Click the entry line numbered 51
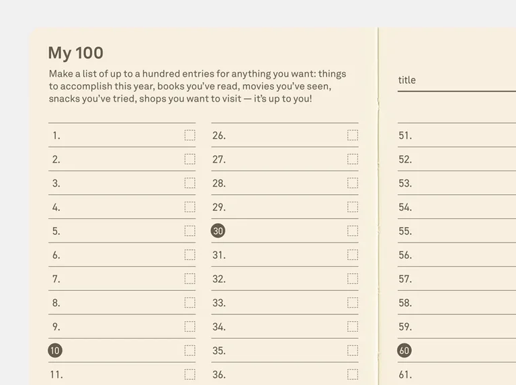Screen dimensions: 516x385 coord(457,135)
